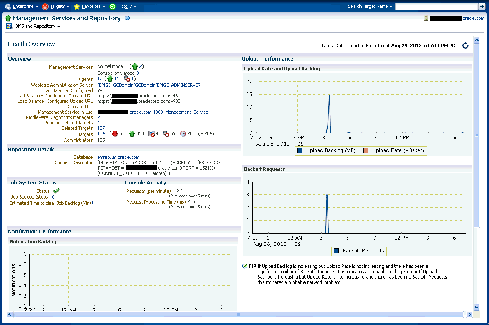Open the emrep.us.oracle.com database link
The height and width of the screenshot is (325, 489).
pyautogui.click(x=118, y=157)
